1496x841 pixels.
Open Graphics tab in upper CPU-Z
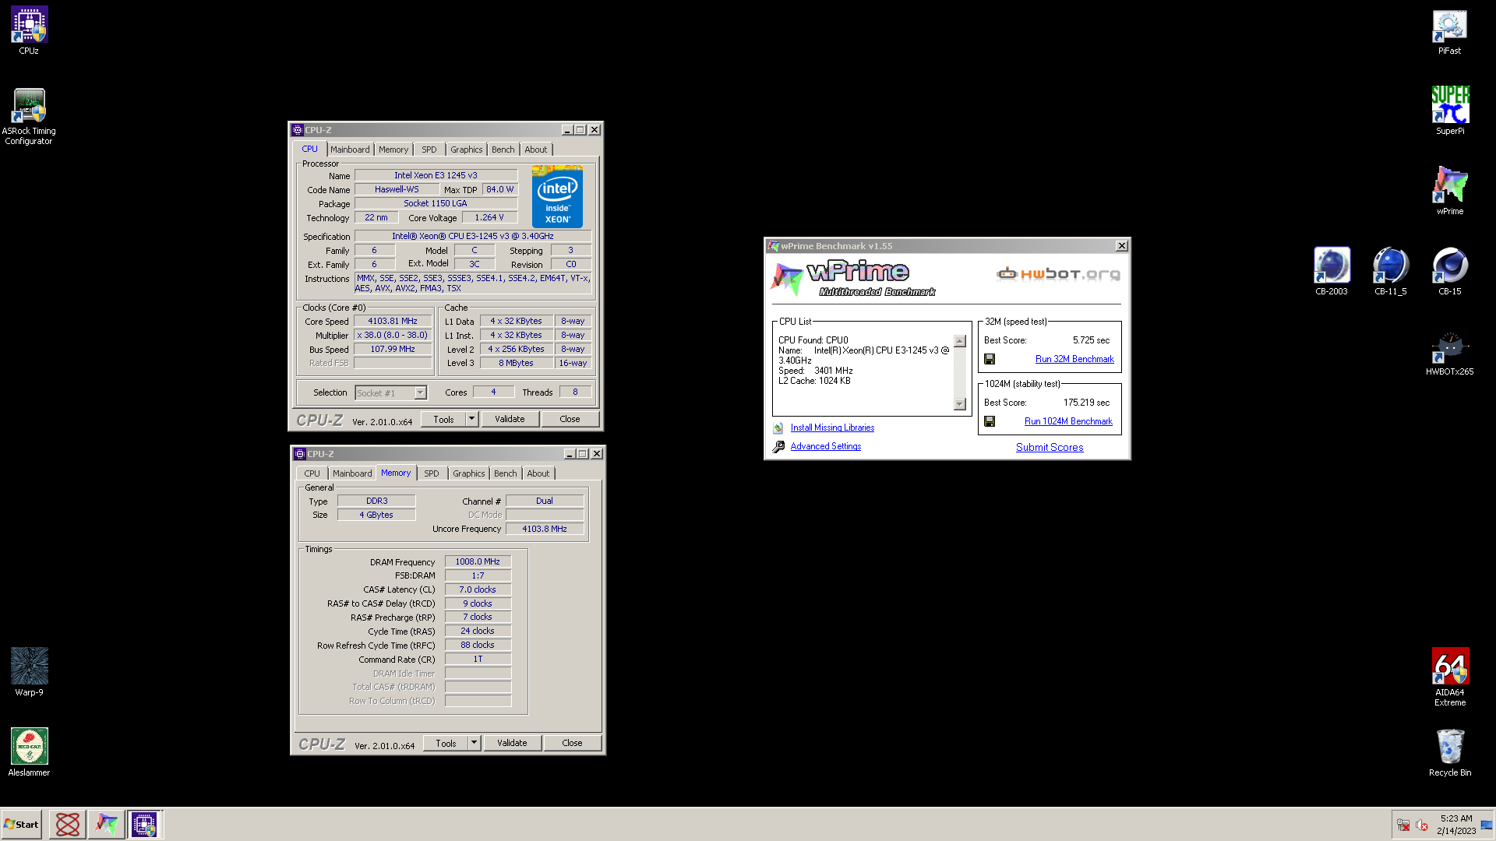click(x=467, y=150)
